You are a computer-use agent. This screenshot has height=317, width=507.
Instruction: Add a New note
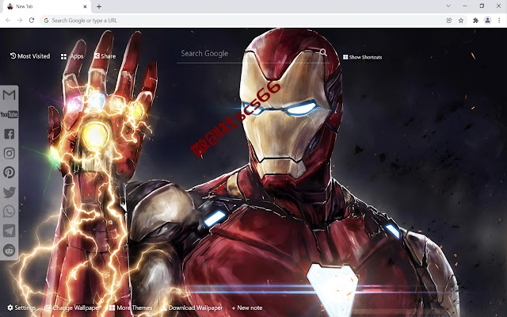(x=247, y=307)
